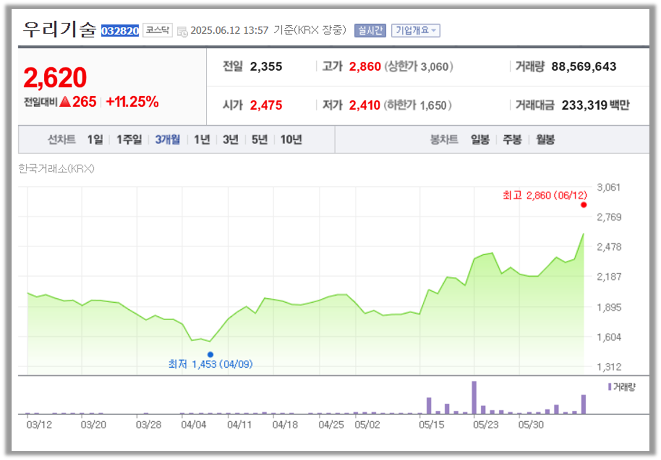Open the 기업개요 dropdown
The width and height of the screenshot is (661, 460).
coord(415,31)
